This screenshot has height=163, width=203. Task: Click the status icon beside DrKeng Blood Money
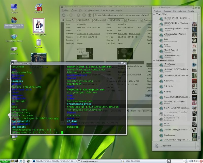click(x=161, y=35)
